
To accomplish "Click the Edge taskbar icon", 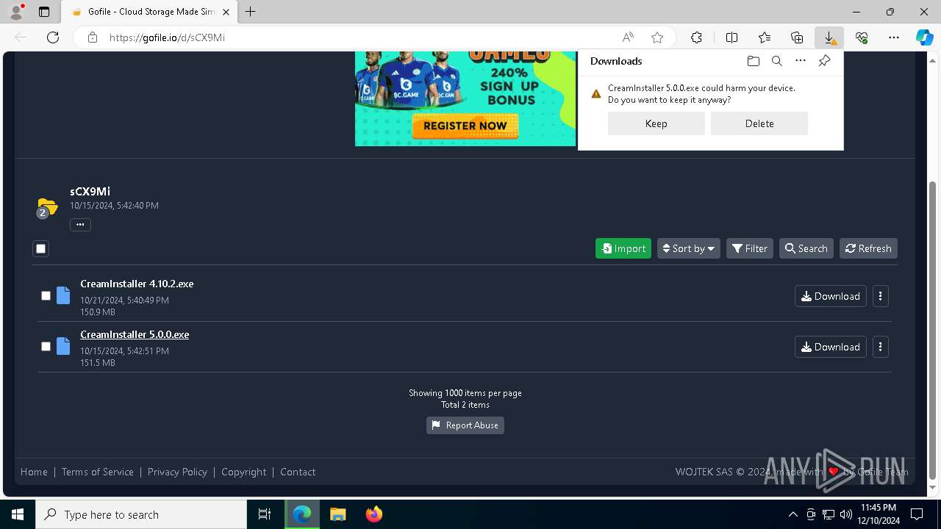I will click(302, 514).
